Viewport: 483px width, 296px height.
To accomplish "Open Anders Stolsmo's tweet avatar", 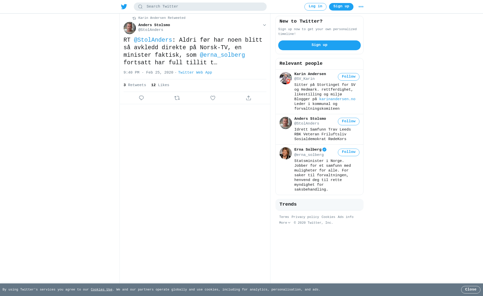I will click(x=130, y=28).
